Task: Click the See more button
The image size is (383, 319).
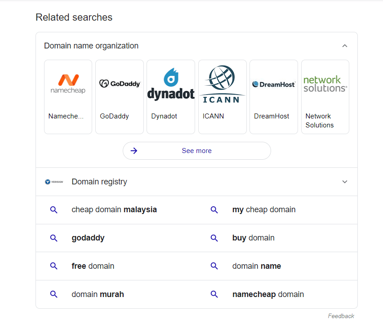Action: (x=196, y=151)
